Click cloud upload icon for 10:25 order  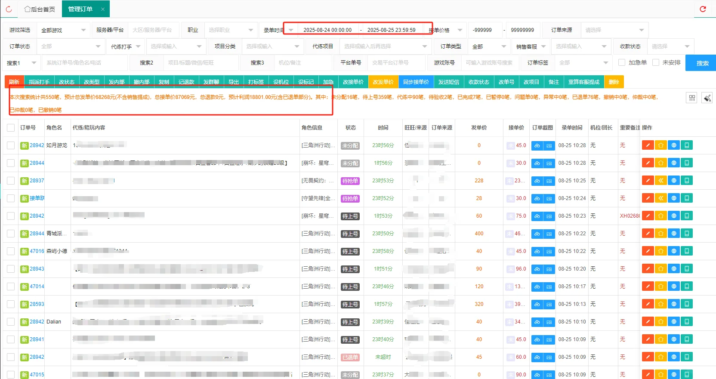point(537,181)
